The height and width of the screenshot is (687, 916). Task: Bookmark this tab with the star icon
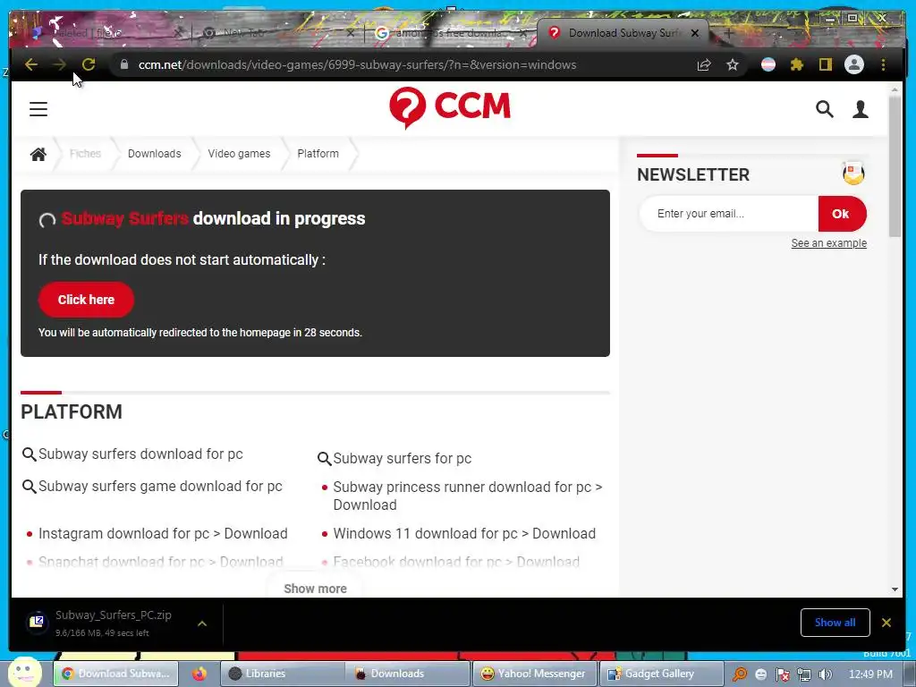click(x=733, y=64)
